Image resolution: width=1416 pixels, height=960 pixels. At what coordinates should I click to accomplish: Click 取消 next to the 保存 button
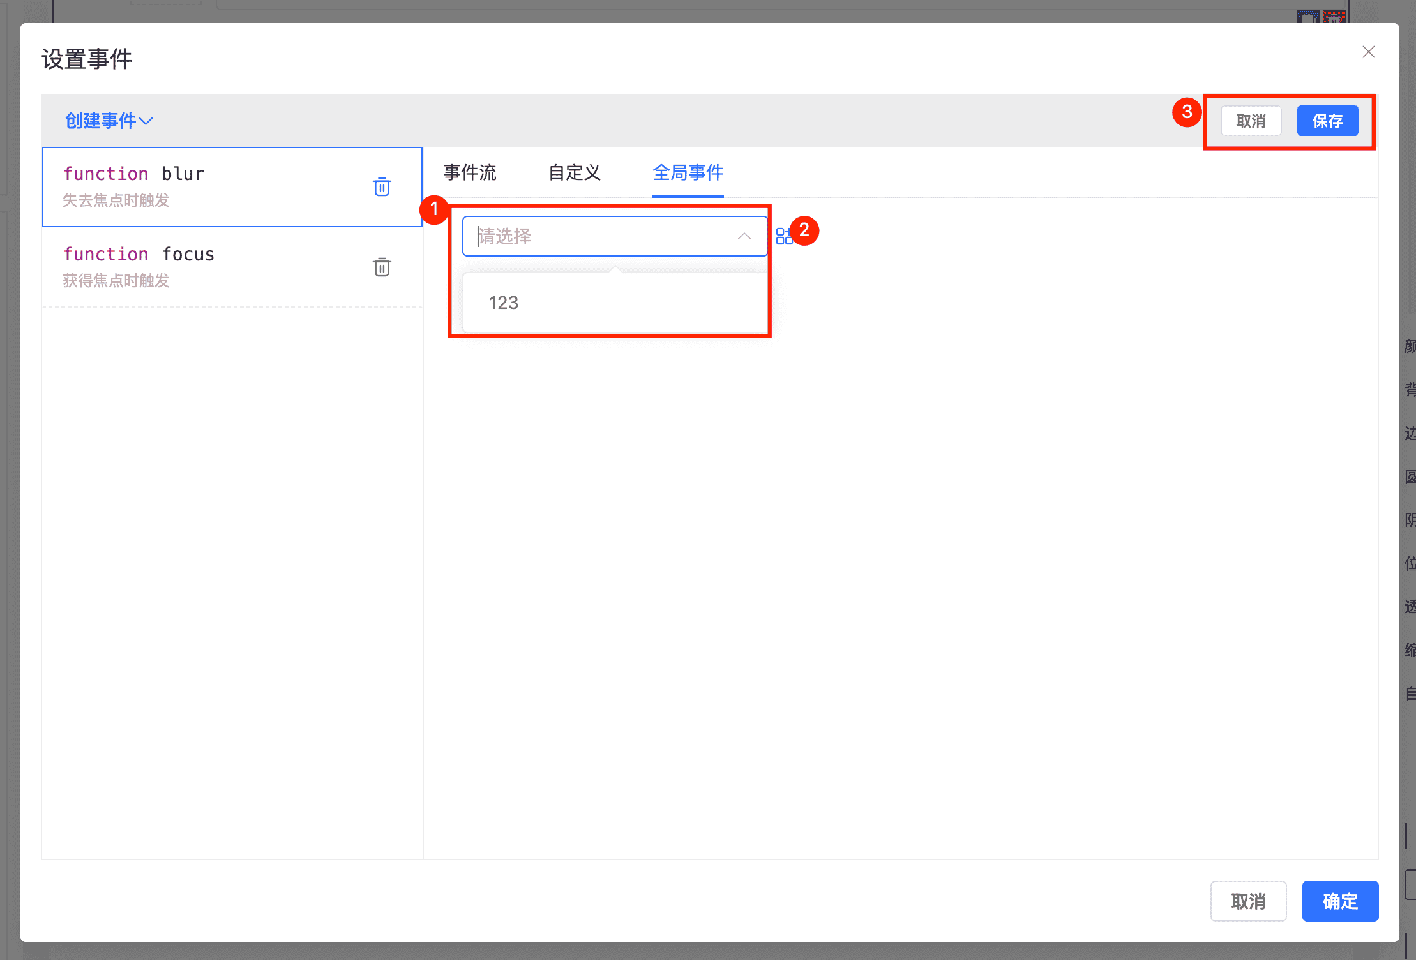click(1250, 121)
